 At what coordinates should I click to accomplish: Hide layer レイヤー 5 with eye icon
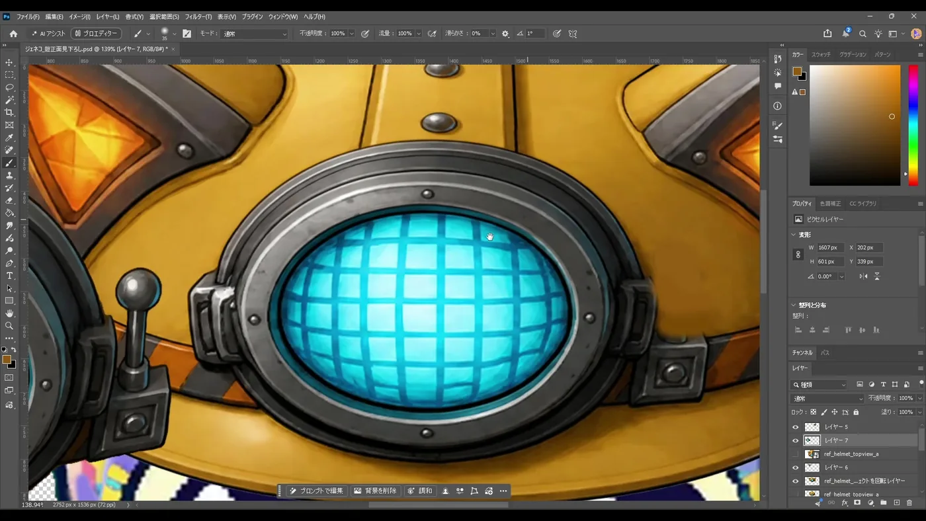tap(796, 427)
